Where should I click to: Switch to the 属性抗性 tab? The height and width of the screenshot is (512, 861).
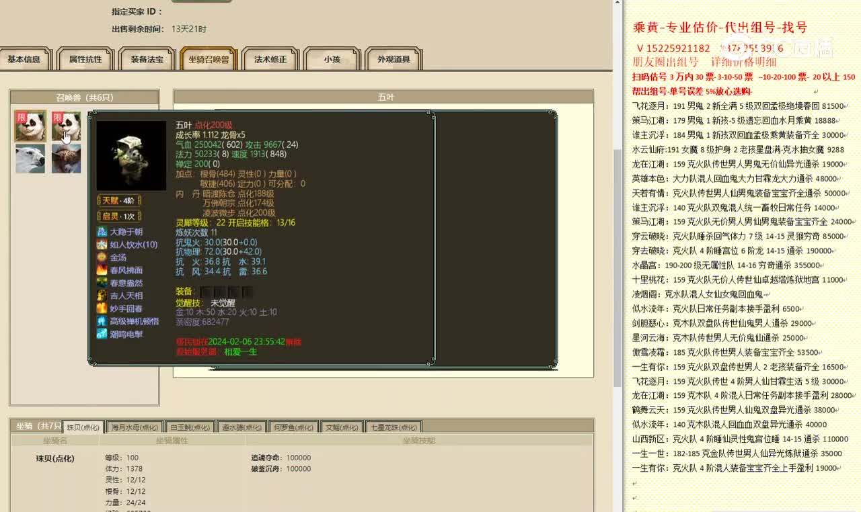point(85,59)
